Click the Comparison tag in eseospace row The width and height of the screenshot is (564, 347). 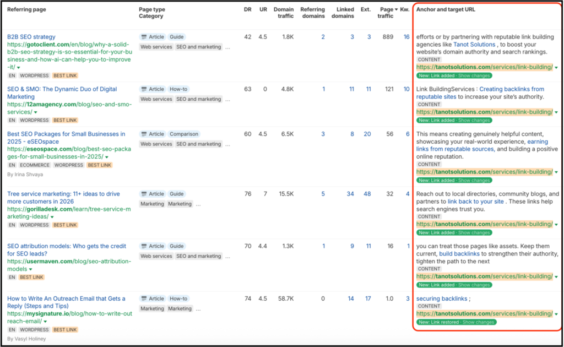point(184,134)
